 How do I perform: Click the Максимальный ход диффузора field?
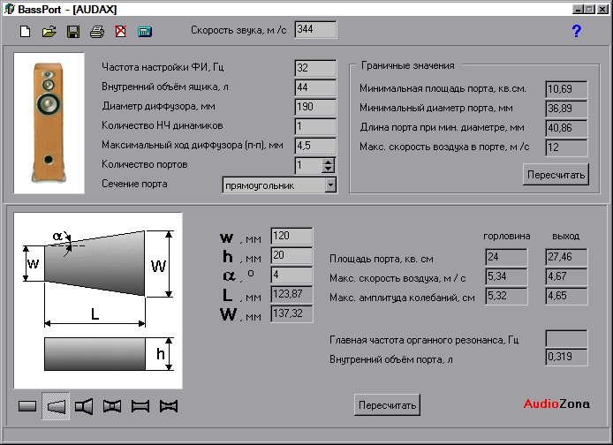[x=315, y=146]
